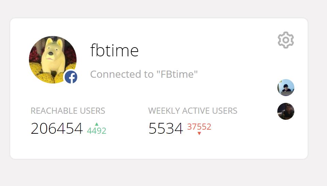The image size is (327, 186).
Task: Select the lower dark team member avatar
Action: [286, 111]
